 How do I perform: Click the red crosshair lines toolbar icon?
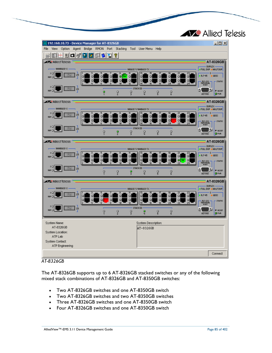[60, 55]
